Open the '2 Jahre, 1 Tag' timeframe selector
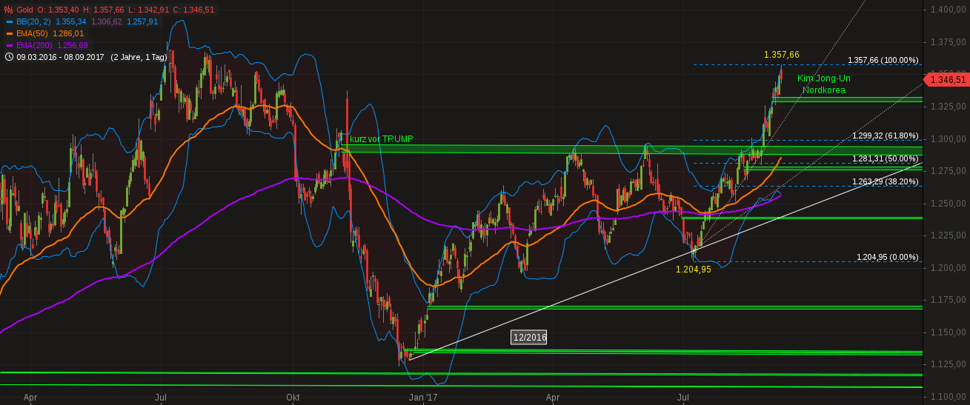The height and width of the screenshot is (405, 970). [140, 56]
